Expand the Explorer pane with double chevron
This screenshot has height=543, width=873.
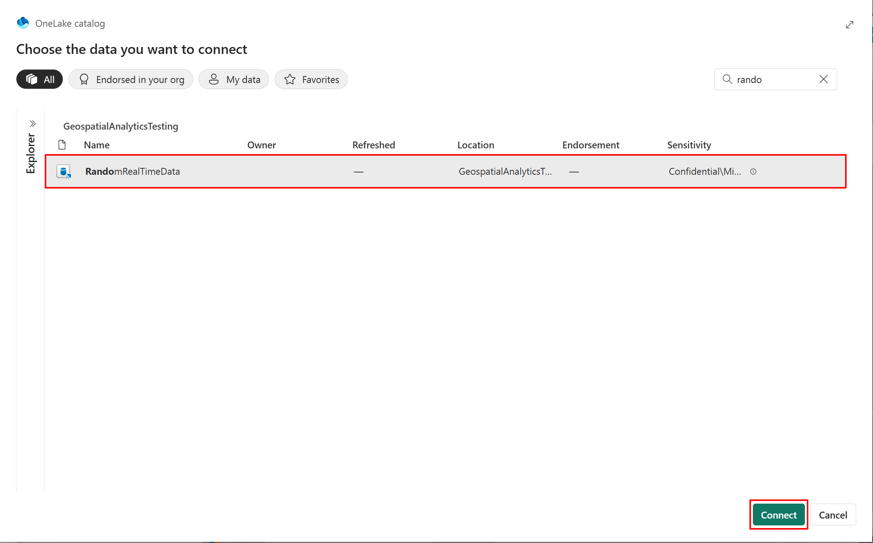33,124
